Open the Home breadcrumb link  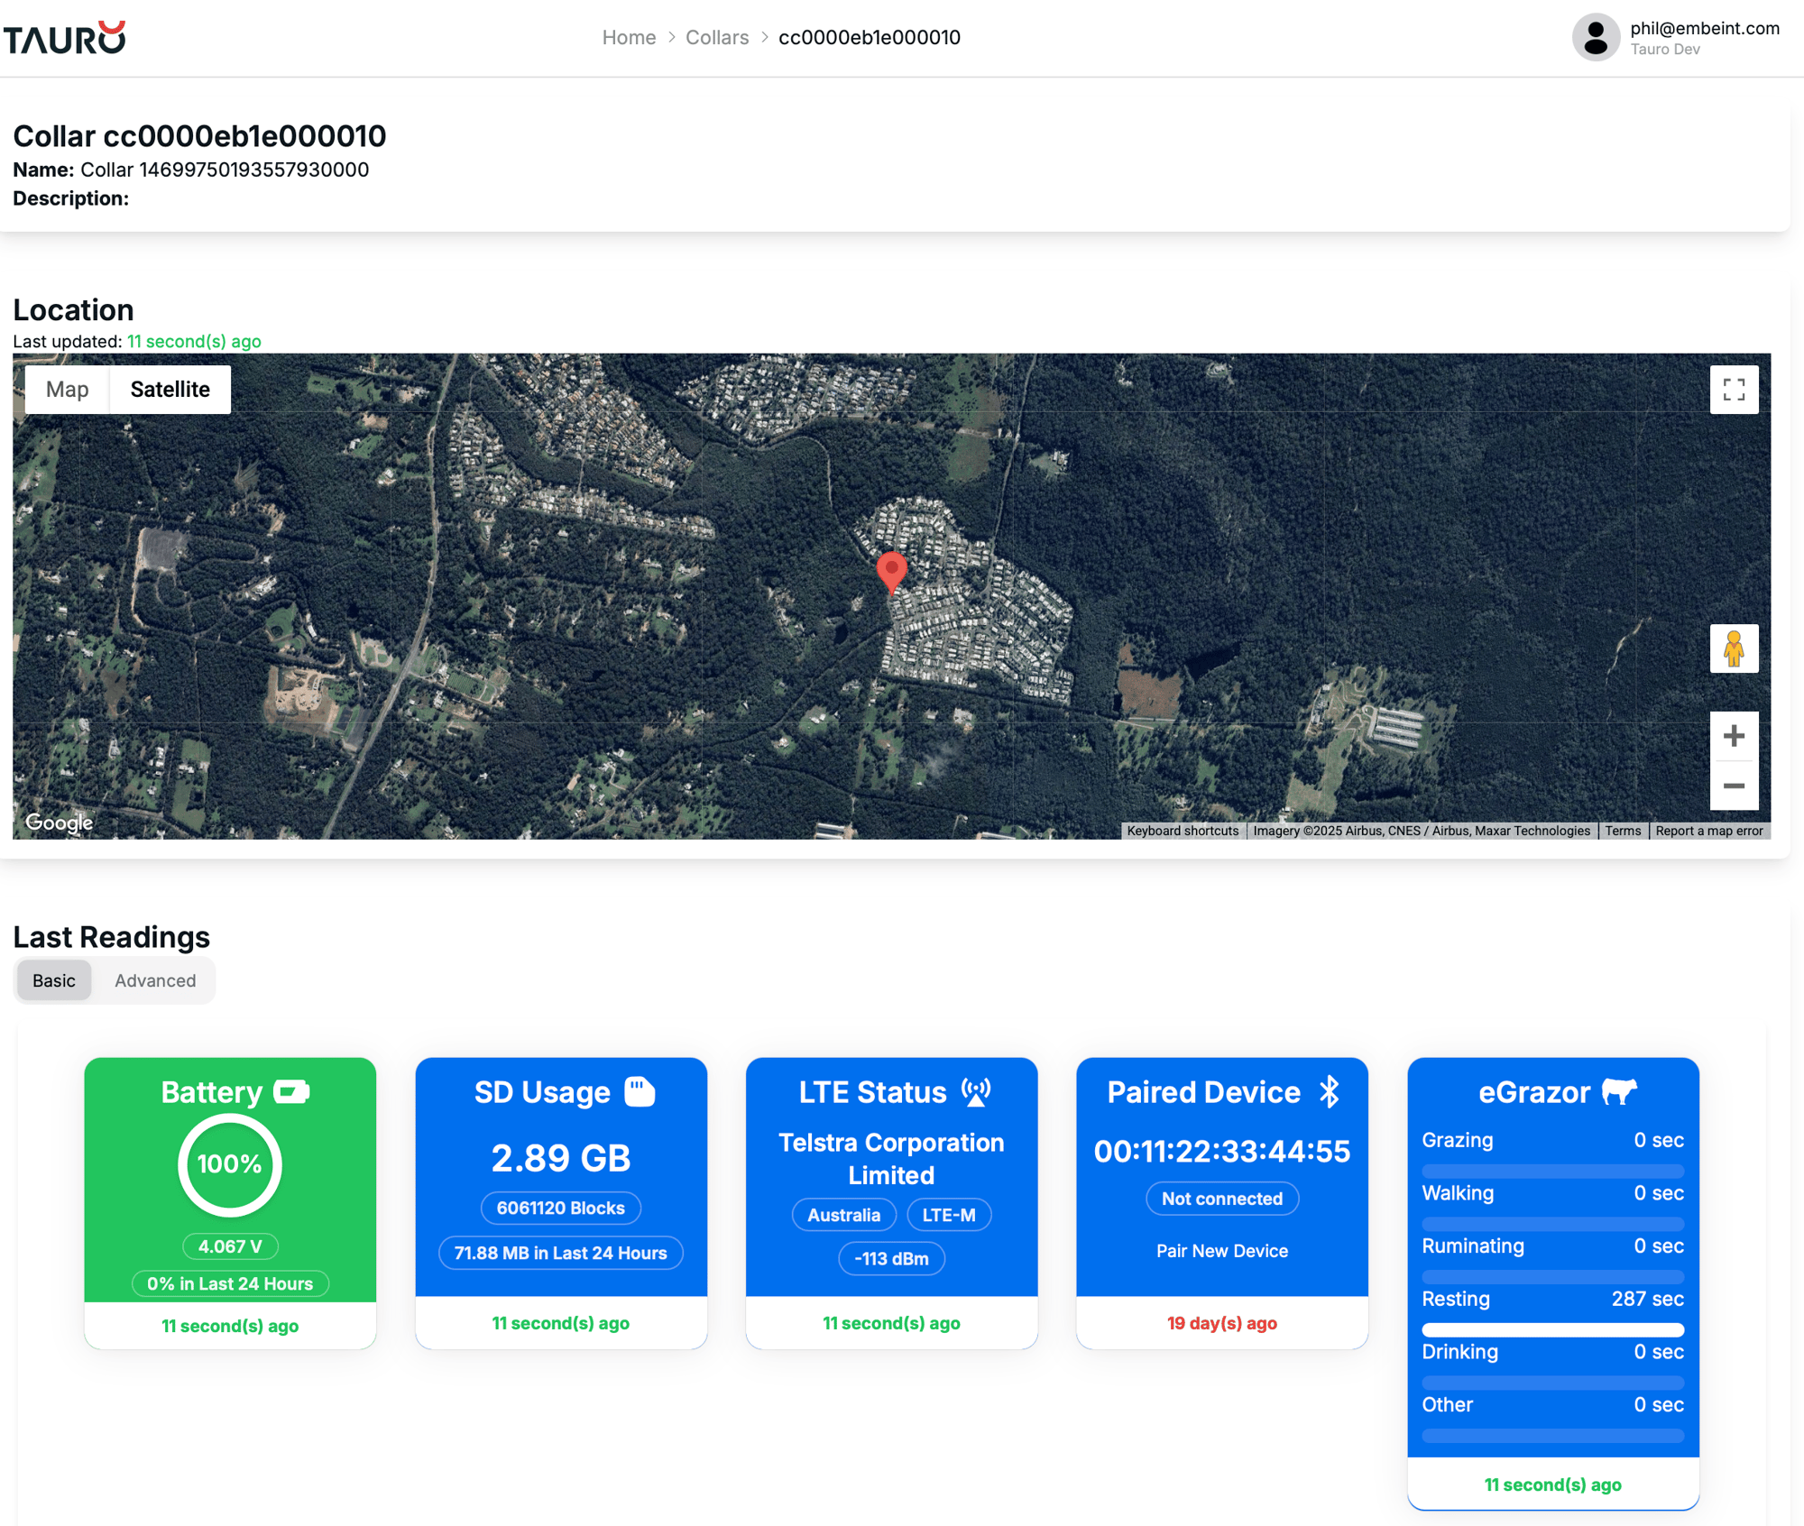tap(627, 38)
